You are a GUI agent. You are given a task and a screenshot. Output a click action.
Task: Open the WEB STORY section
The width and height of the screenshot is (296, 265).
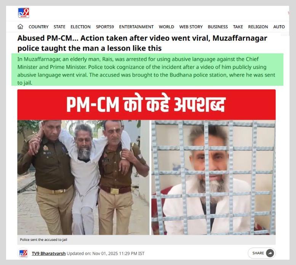(x=191, y=27)
